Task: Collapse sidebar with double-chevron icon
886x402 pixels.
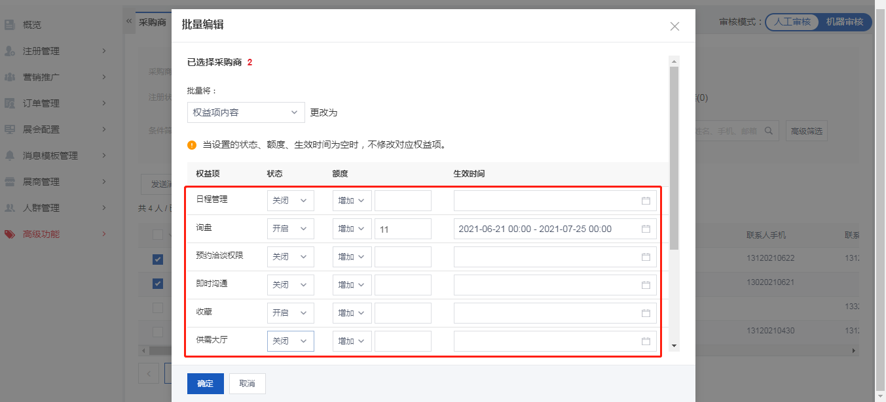Action: pyautogui.click(x=129, y=22)
